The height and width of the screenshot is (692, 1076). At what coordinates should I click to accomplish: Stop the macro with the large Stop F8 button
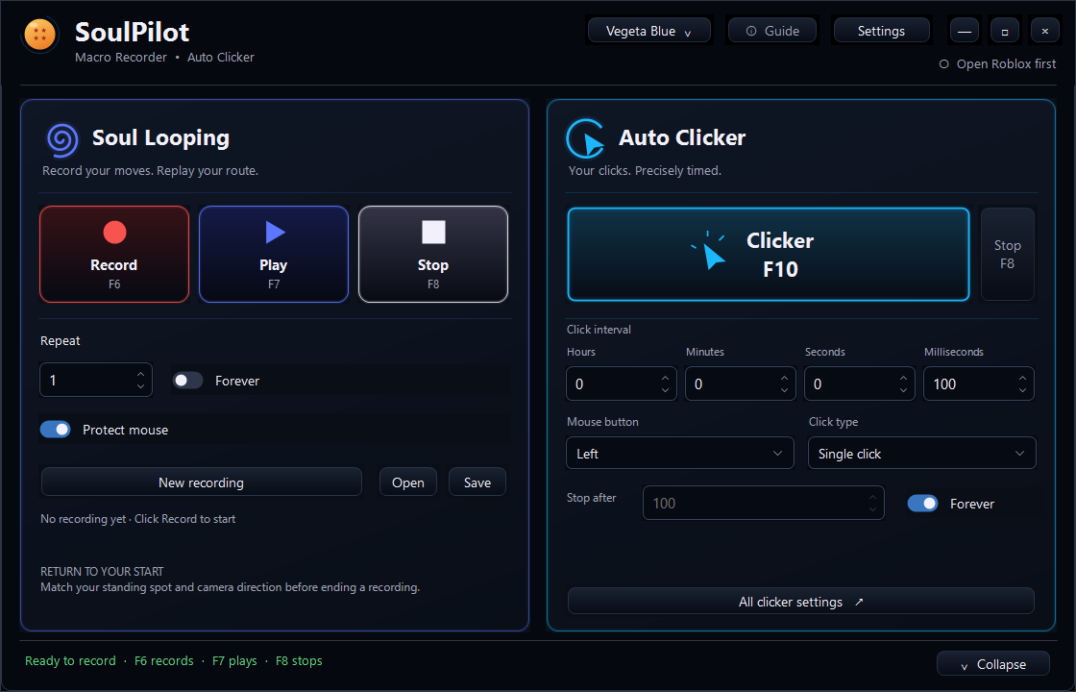point(433,254)
